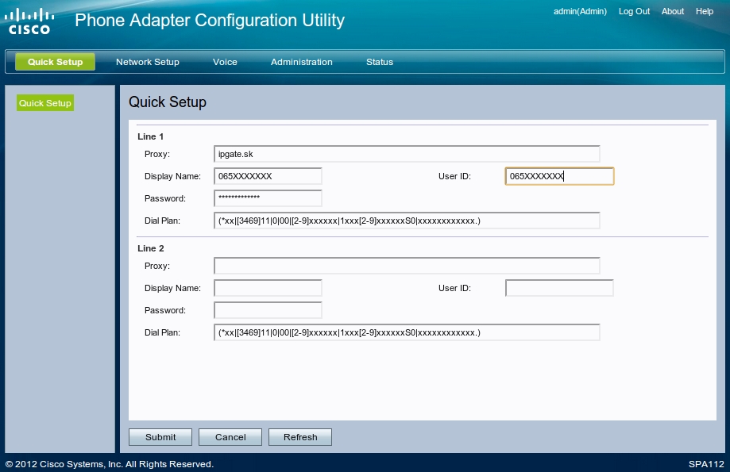Image resolution: width=730 pixels, height=472 pixels.
Task: Click the admin(Admin) user label
Action: click(x=580, y=11)
